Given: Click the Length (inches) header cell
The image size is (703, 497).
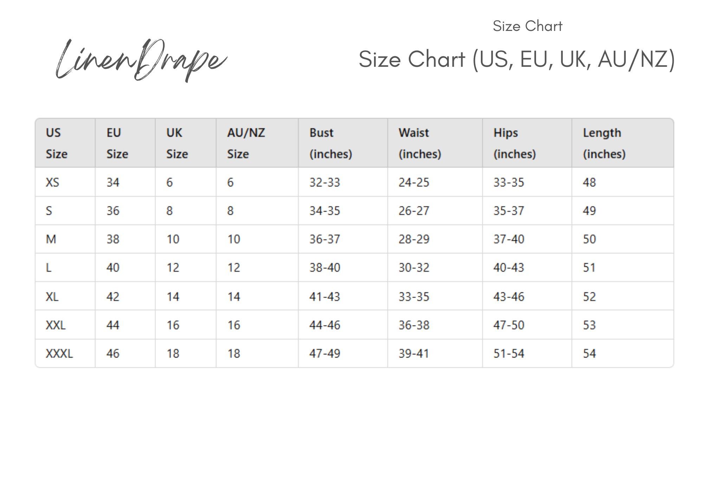Looking at the screenshot, I should coord(623,143).
